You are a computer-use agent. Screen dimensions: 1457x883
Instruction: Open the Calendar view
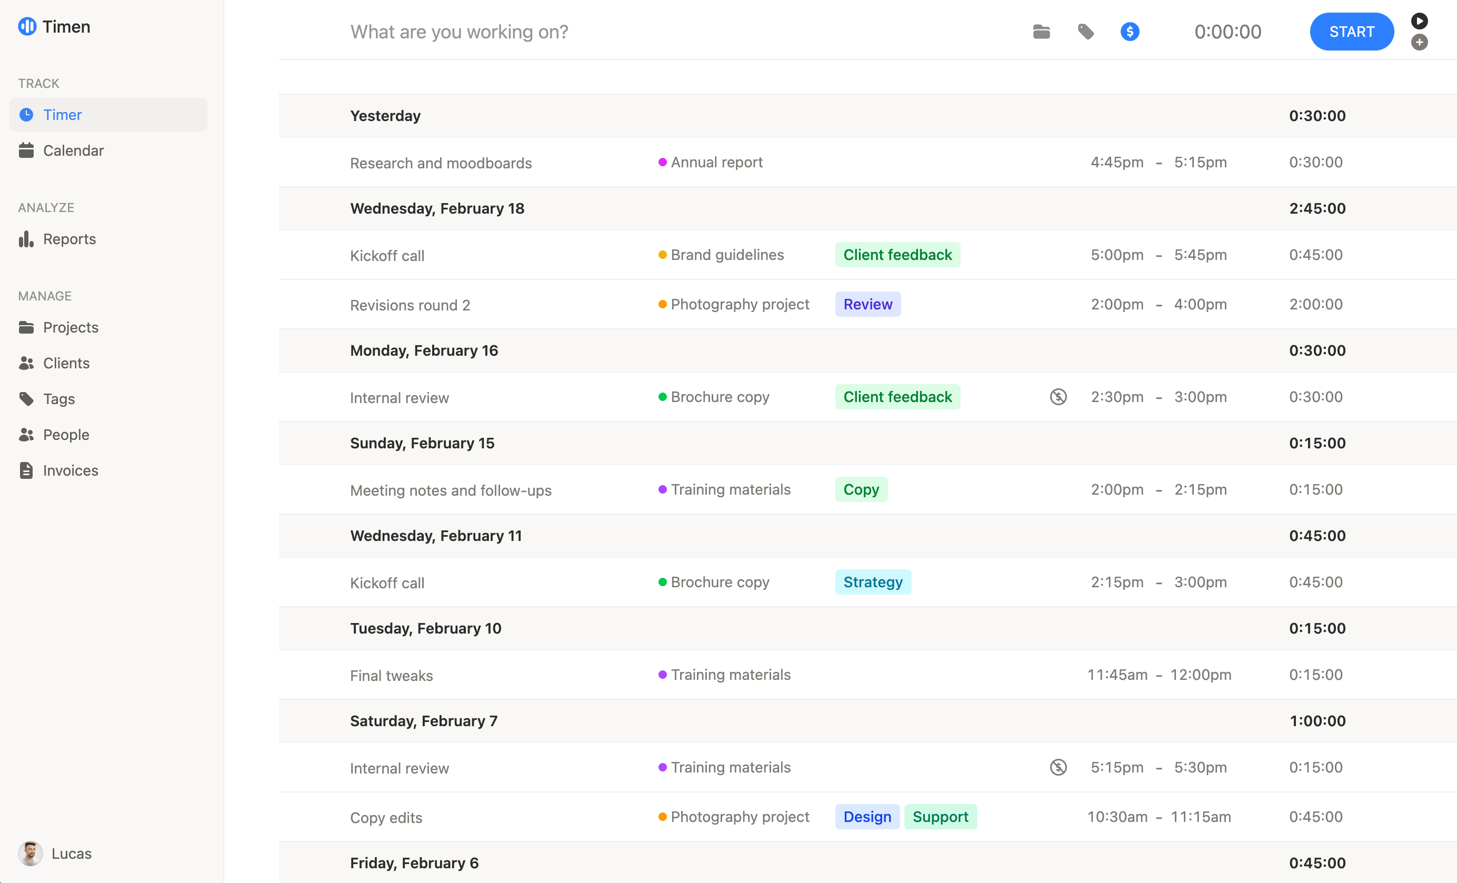[x=73, y=150]
